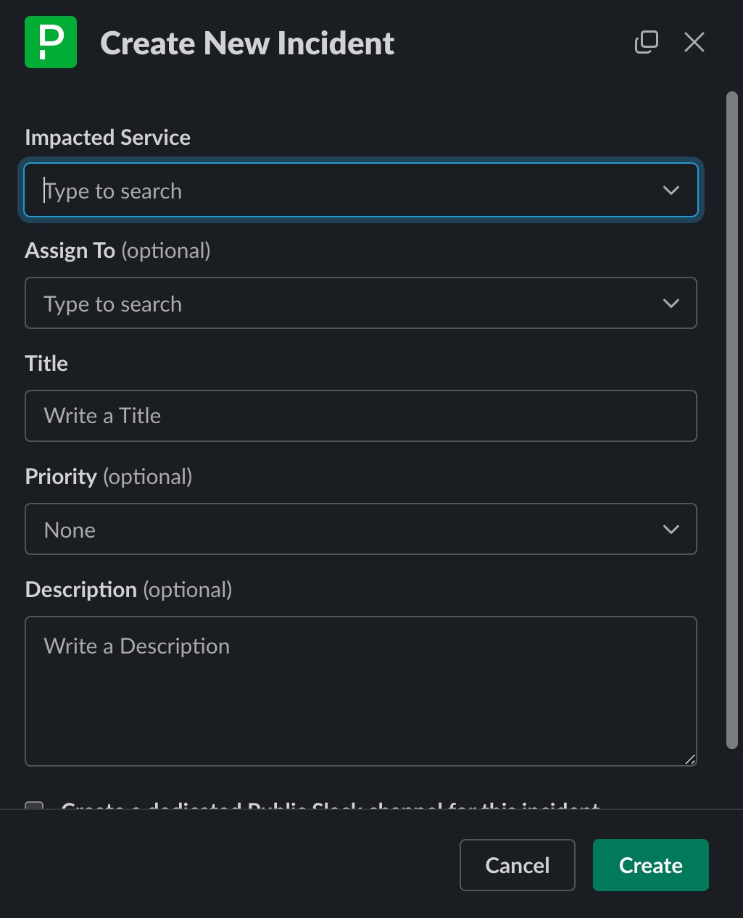Click the Priority (optional) label
Image resolution: width=743 pixels, height=918 pixels.
[109, 477]
